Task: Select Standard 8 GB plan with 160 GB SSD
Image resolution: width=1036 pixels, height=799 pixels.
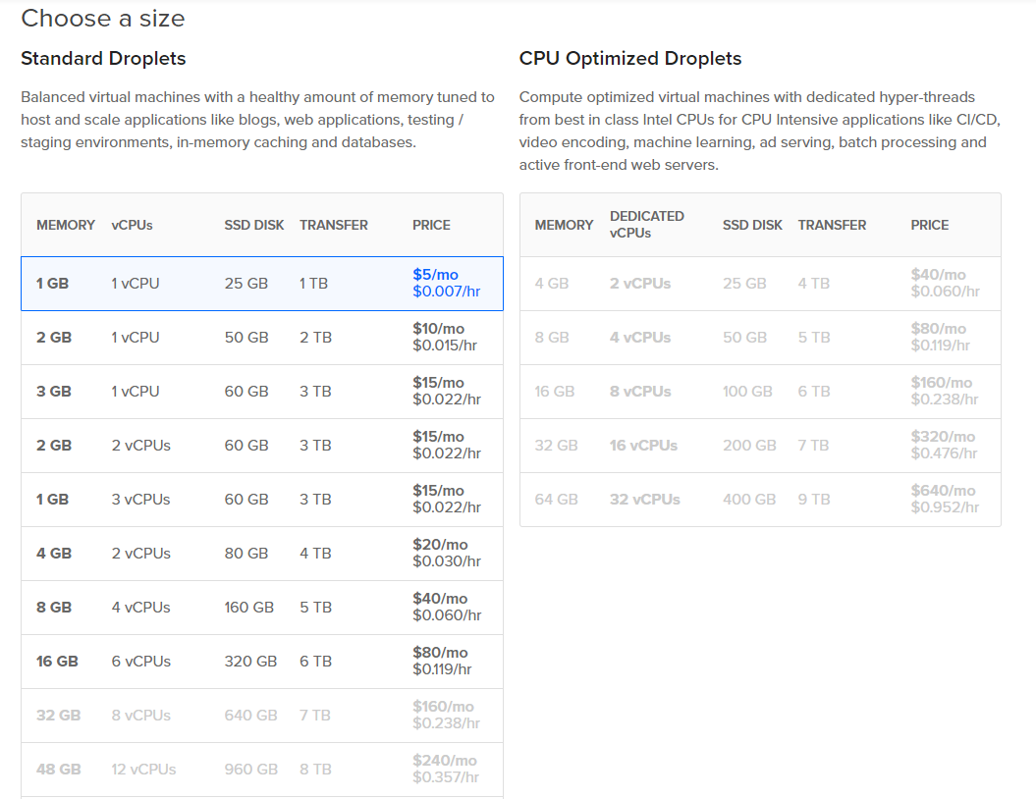Action: click(x=261, y=608)
